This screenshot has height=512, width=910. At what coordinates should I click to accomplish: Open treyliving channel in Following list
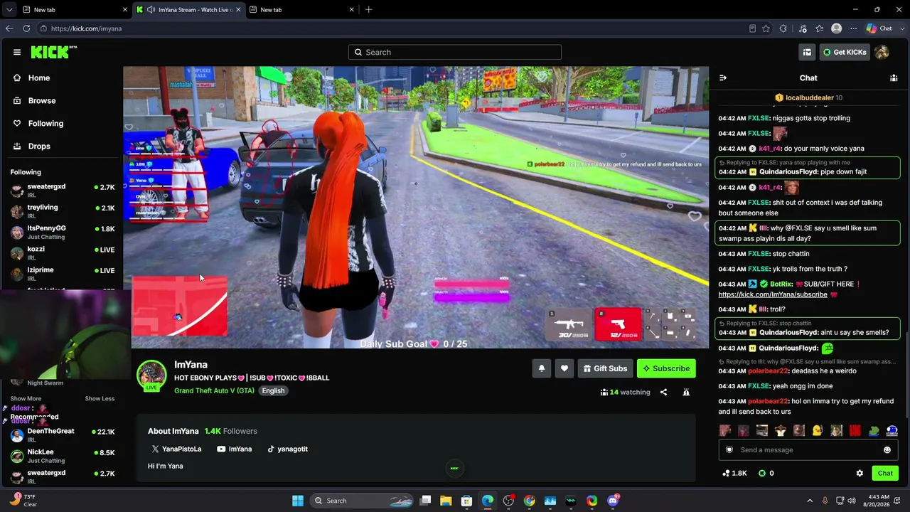pos(61,211)
